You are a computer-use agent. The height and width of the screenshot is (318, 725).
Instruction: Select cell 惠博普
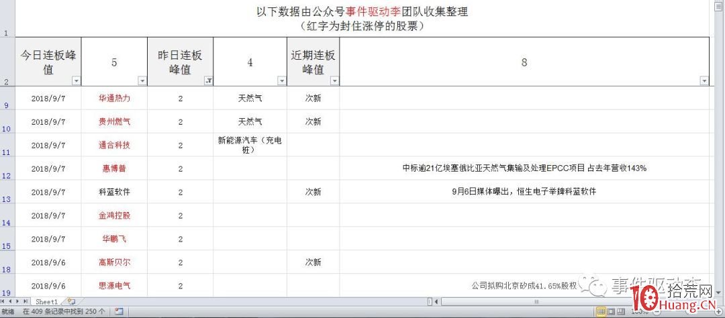click(x=114, y=168)
